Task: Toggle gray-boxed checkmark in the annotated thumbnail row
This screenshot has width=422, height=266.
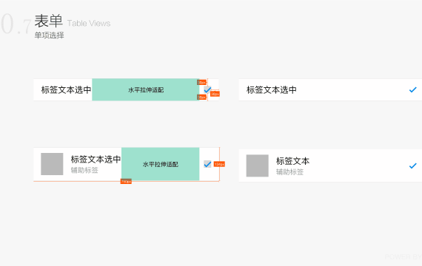Action: coord(207,164)
